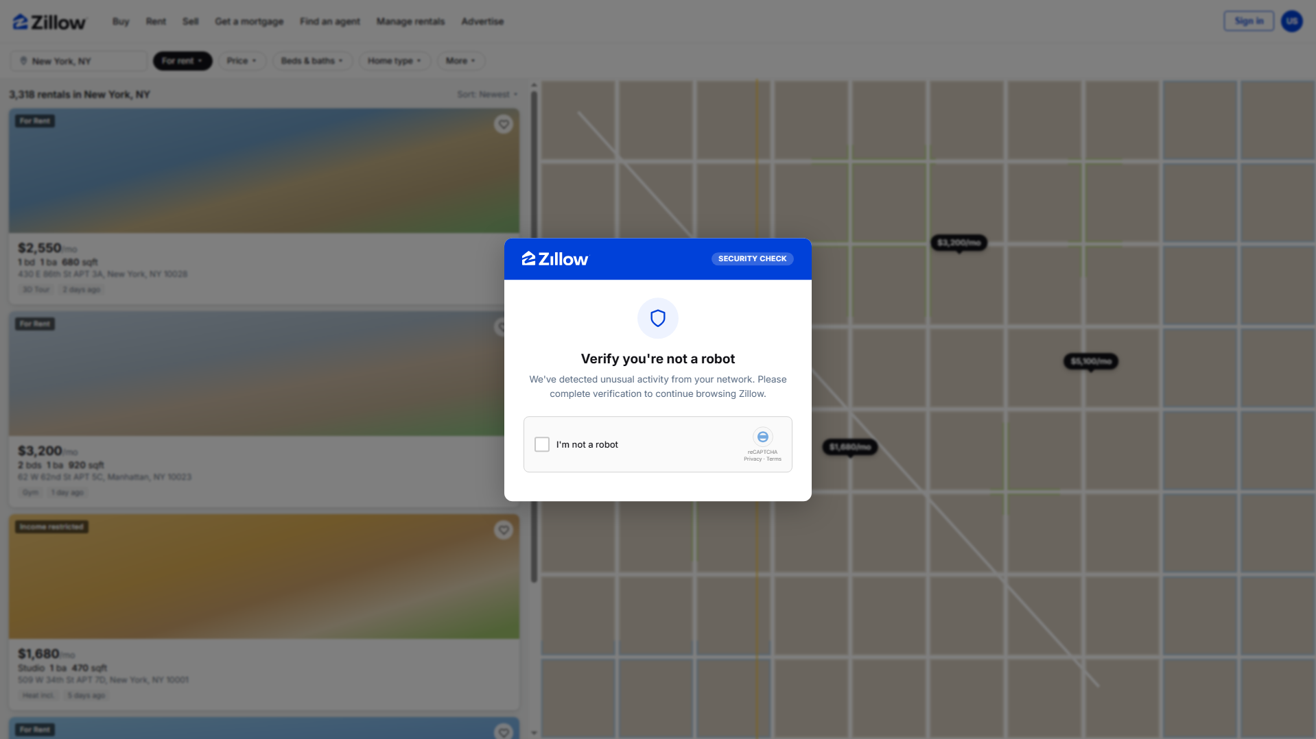Click the Heat incl. tag
Screen dimensions: 1316x739
click(x=38, y=696)
